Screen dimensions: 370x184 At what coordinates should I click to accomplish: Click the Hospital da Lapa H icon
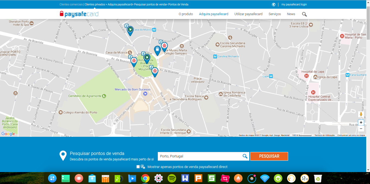tap(307, 76)
